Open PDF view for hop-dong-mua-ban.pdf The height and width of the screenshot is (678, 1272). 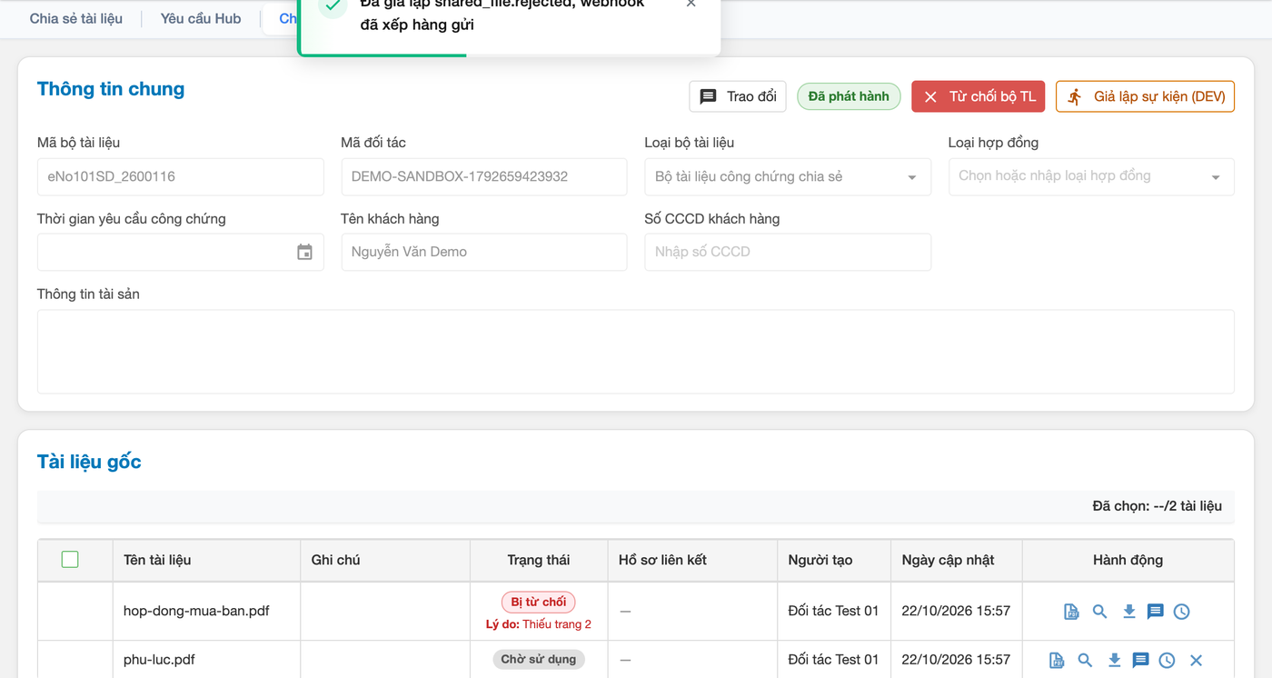pos(1071,612)
